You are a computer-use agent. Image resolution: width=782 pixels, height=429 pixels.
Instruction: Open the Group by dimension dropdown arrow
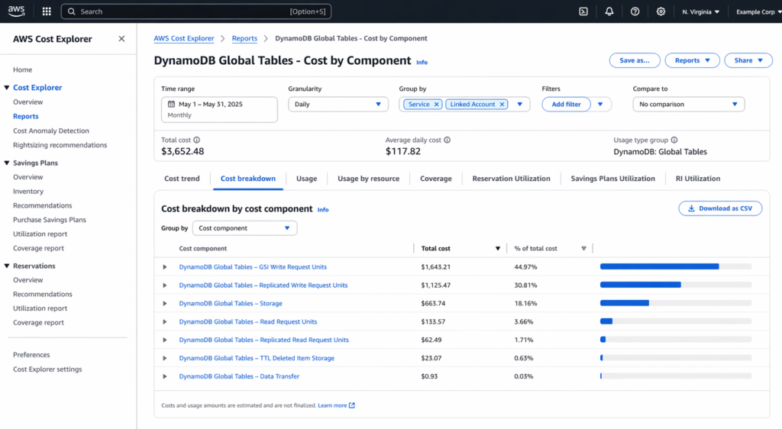point(519,104)
